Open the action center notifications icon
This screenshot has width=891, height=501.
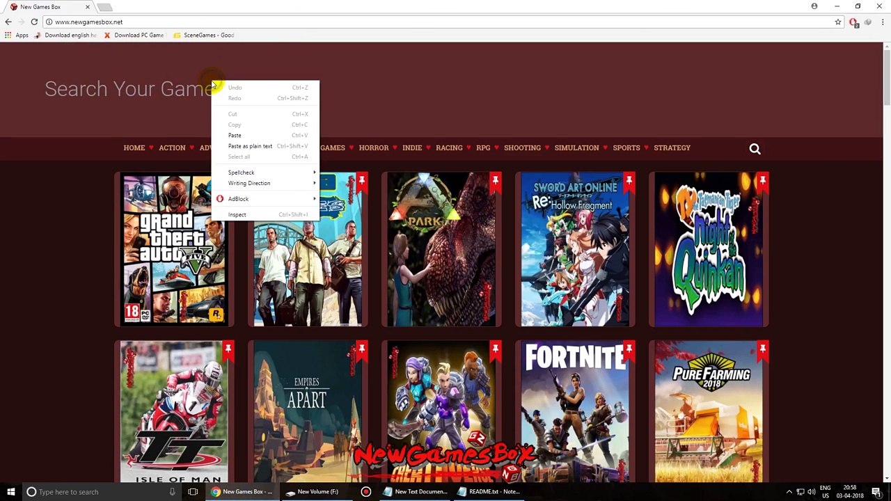coord(876,492)
